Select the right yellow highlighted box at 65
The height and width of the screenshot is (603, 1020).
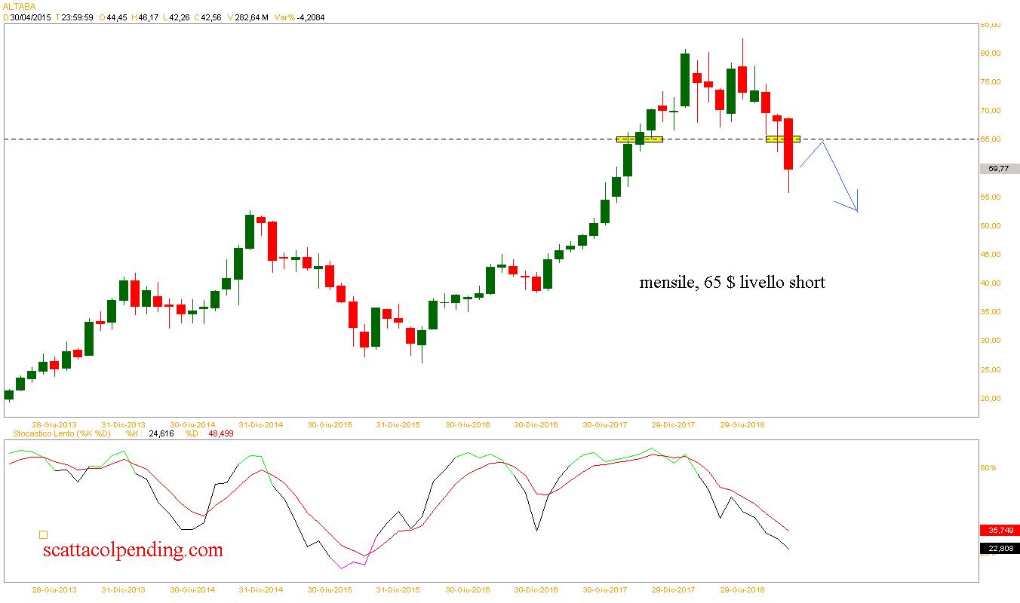pyautogui.click(x=782, y=139)
